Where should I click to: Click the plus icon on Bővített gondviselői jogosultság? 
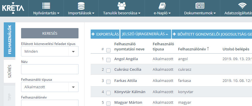point(174,34)
